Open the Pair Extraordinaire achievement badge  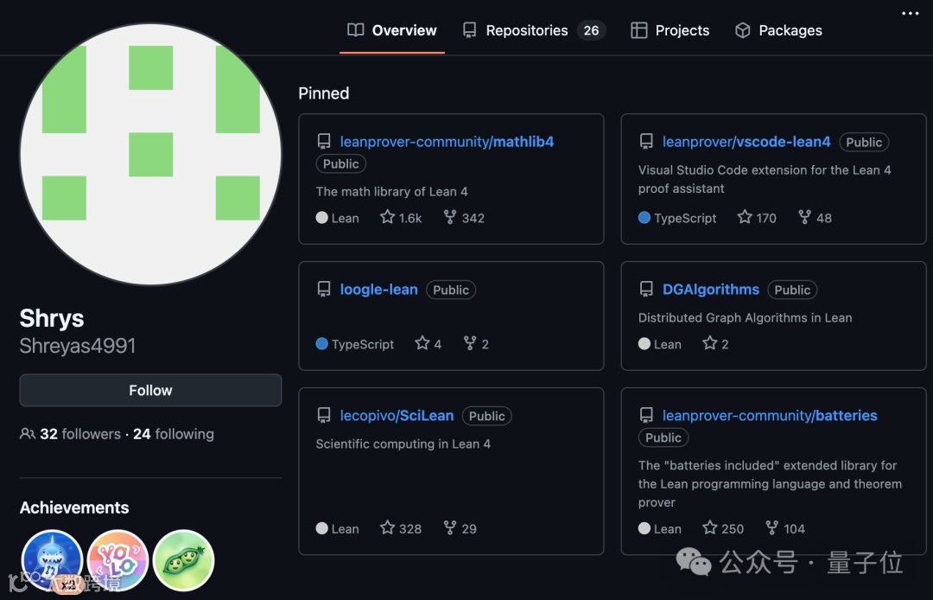183,561
